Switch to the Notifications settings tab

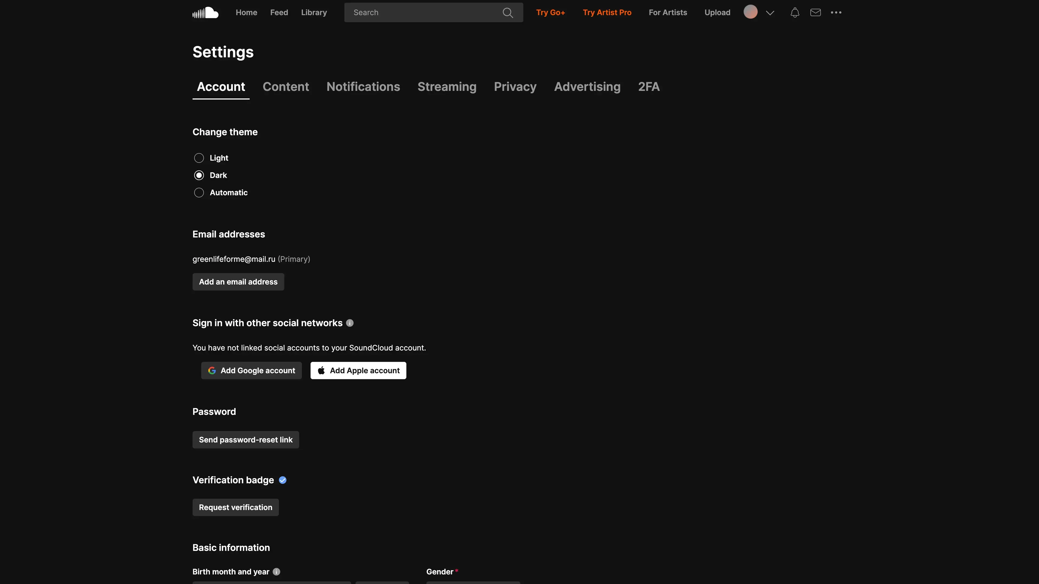363,87
